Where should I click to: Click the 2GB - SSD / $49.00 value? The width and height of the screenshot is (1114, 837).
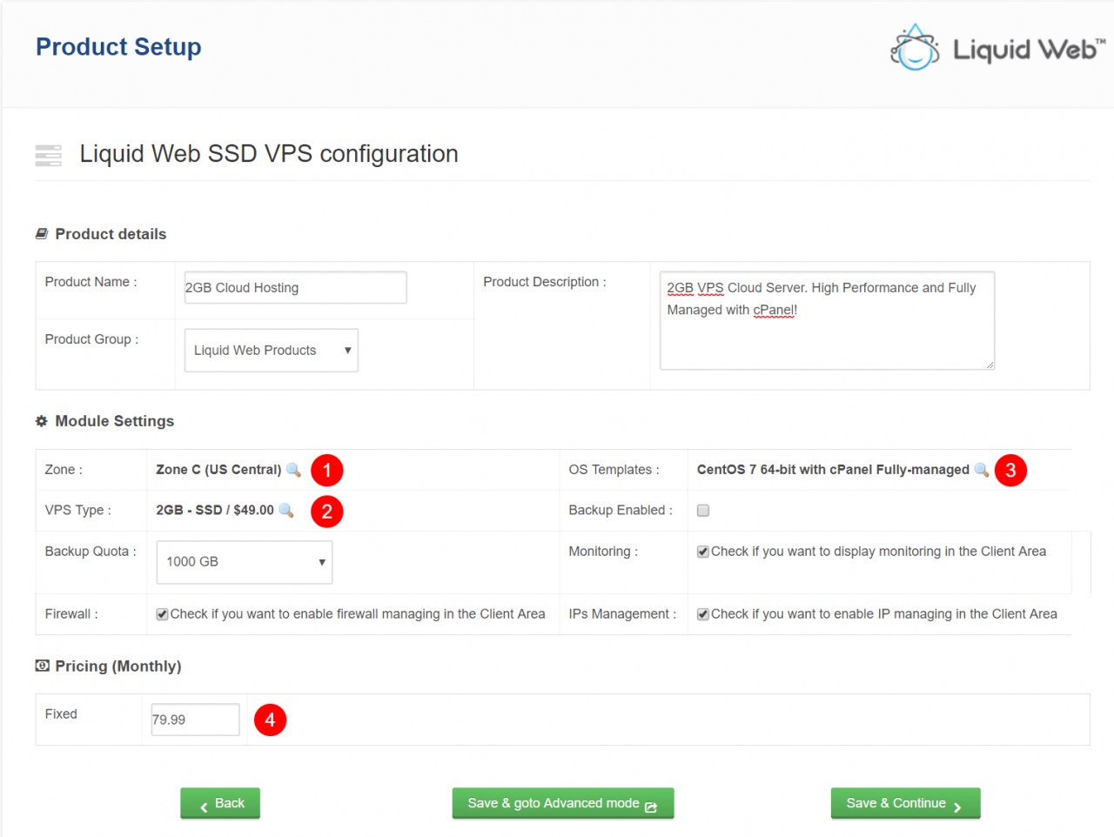215,511
